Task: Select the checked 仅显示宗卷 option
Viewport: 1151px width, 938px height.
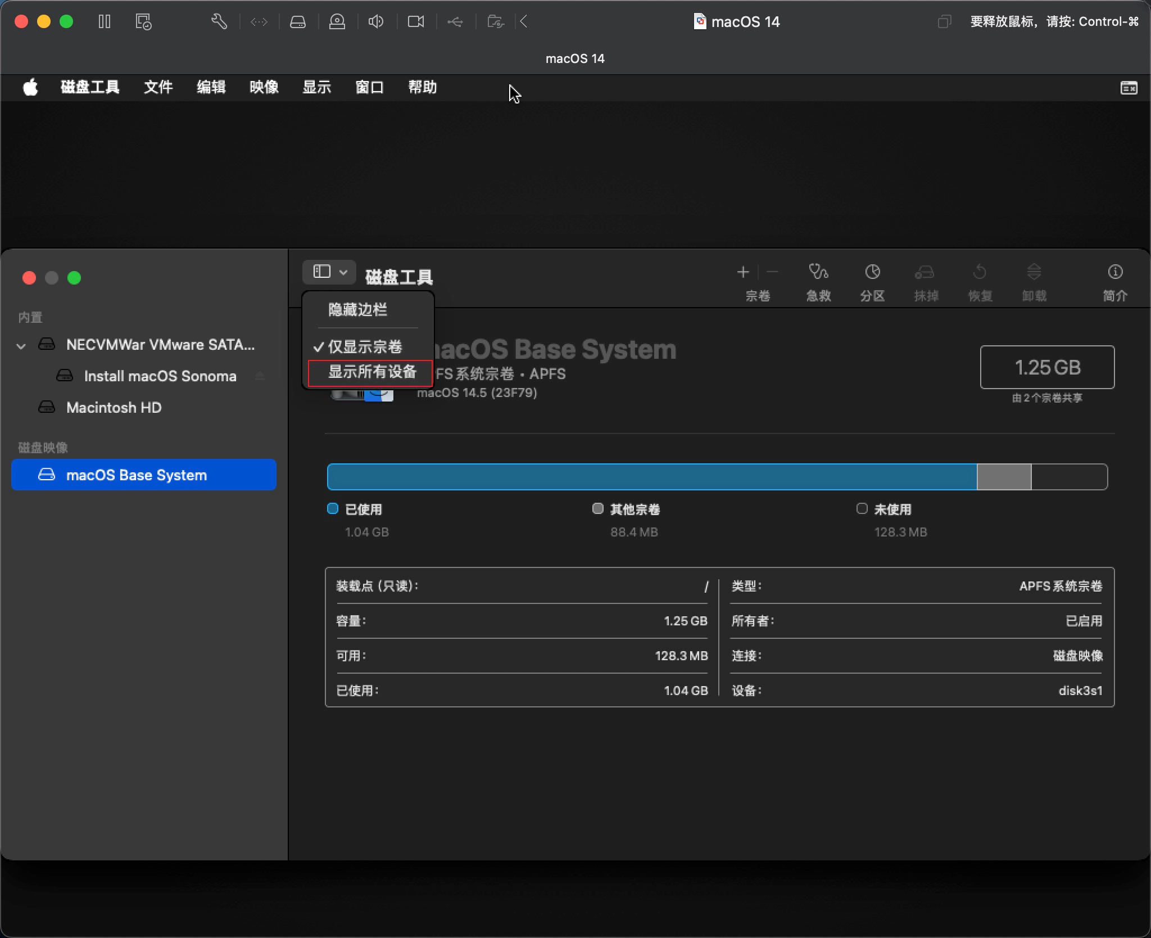Action: click(x=365, y=347)
